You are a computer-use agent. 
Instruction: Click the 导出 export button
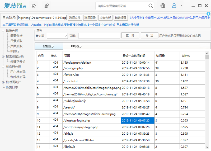[149, 35]
